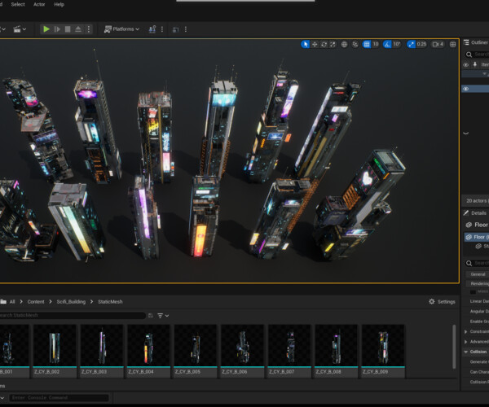Activate the select mode cursor tool
The height and width of the screenshot is (407, 489).
click(306, 44)
